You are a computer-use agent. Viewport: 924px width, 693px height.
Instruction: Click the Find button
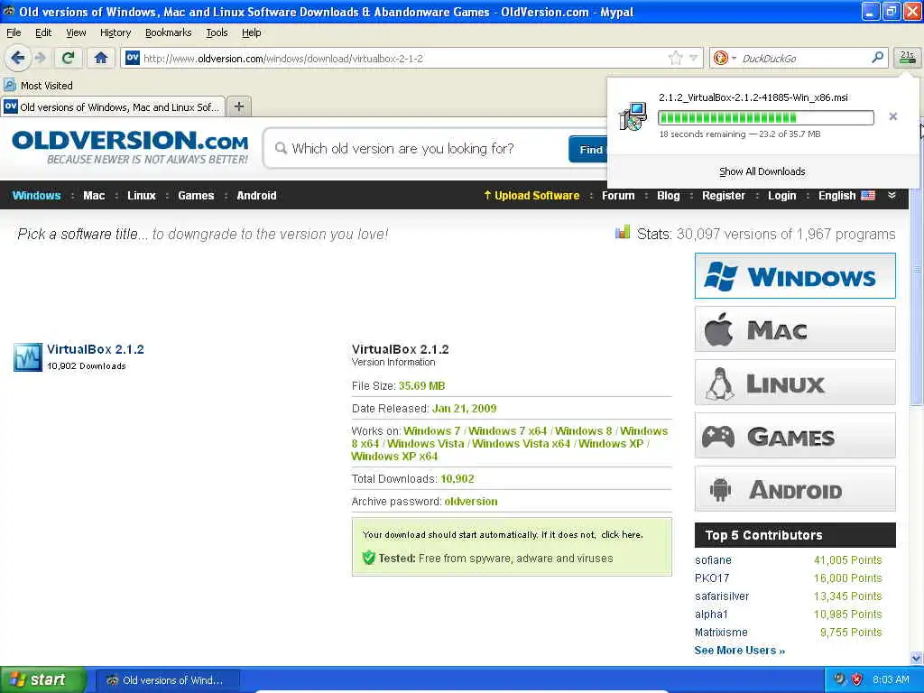588,149
